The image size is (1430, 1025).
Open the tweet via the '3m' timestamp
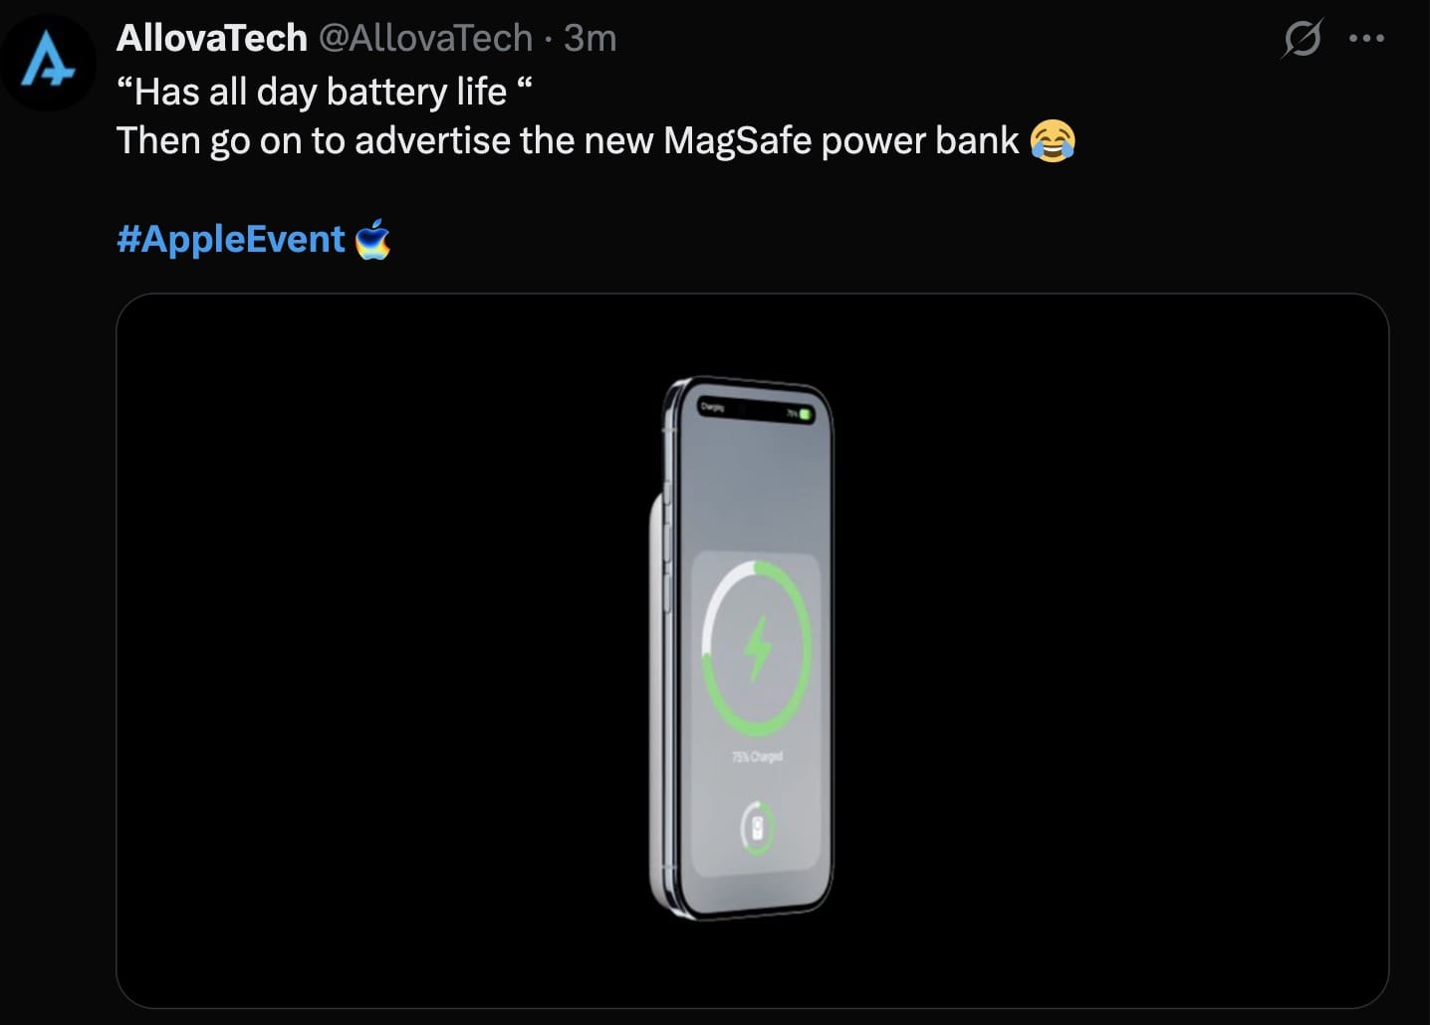coord(592,38)
